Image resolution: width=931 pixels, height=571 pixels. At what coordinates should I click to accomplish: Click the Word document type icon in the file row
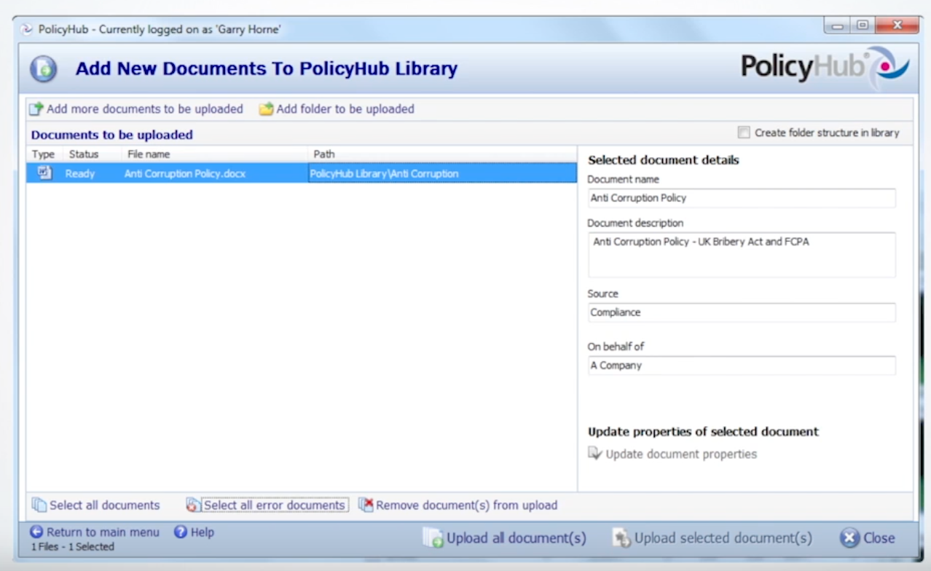pos(43,173)
